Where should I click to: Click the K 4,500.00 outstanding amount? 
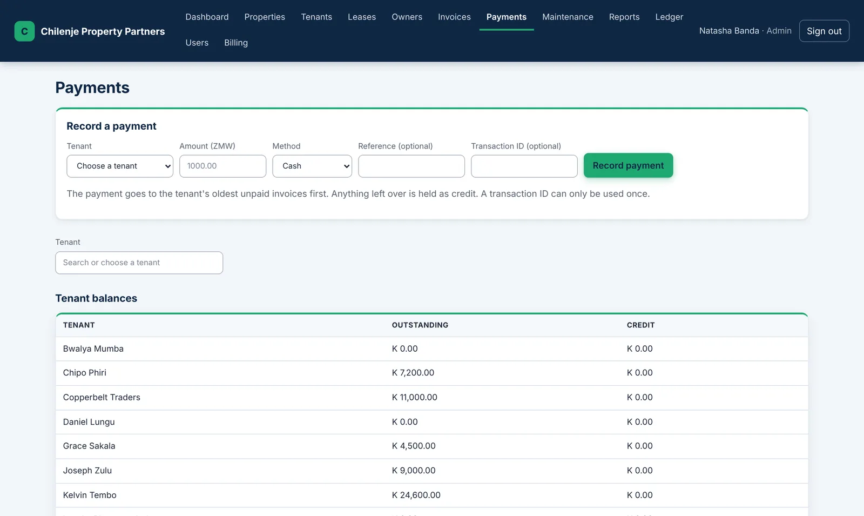(414, 446)
